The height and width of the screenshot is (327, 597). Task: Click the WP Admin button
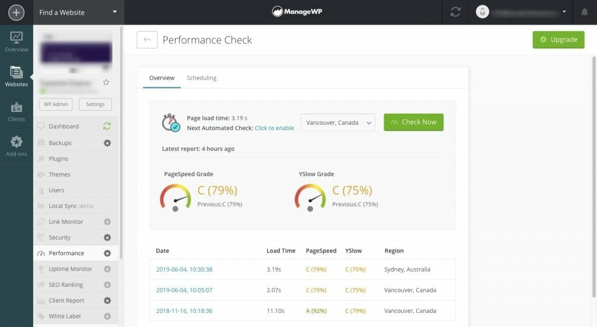tap(55, 104)
